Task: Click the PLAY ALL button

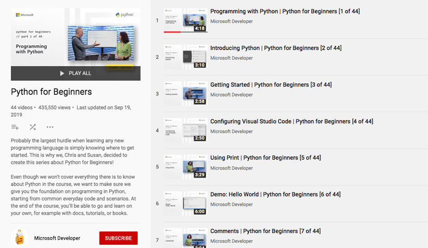Action: (x=76, y=73)
